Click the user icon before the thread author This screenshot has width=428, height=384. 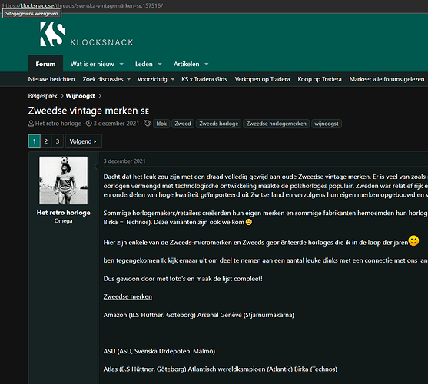point(31,124)
